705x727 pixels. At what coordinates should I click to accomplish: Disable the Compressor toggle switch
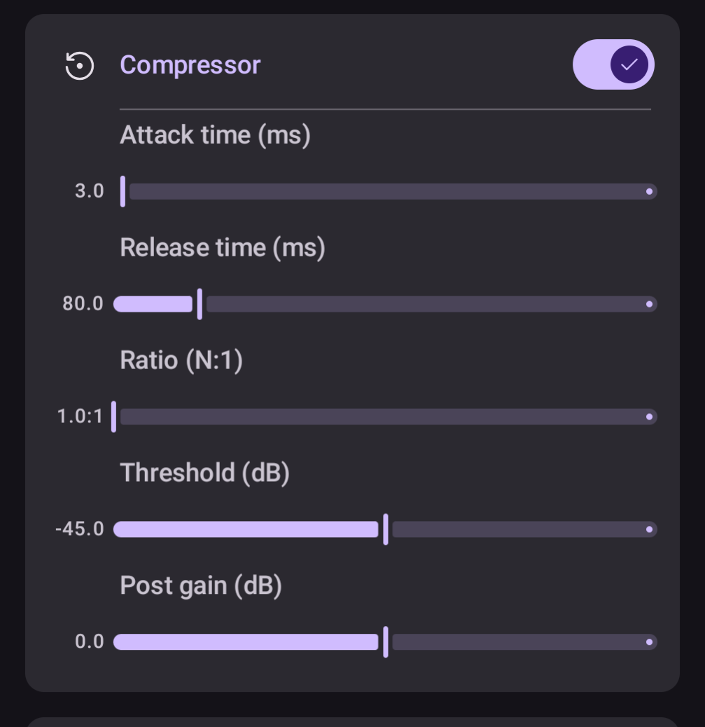click(x=613, y=64)
